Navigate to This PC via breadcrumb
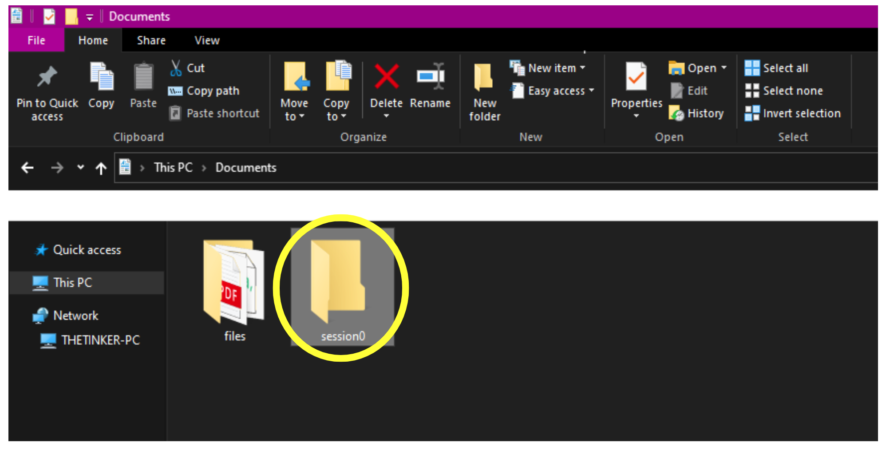886x450 pixels. (x=173, y=167)
